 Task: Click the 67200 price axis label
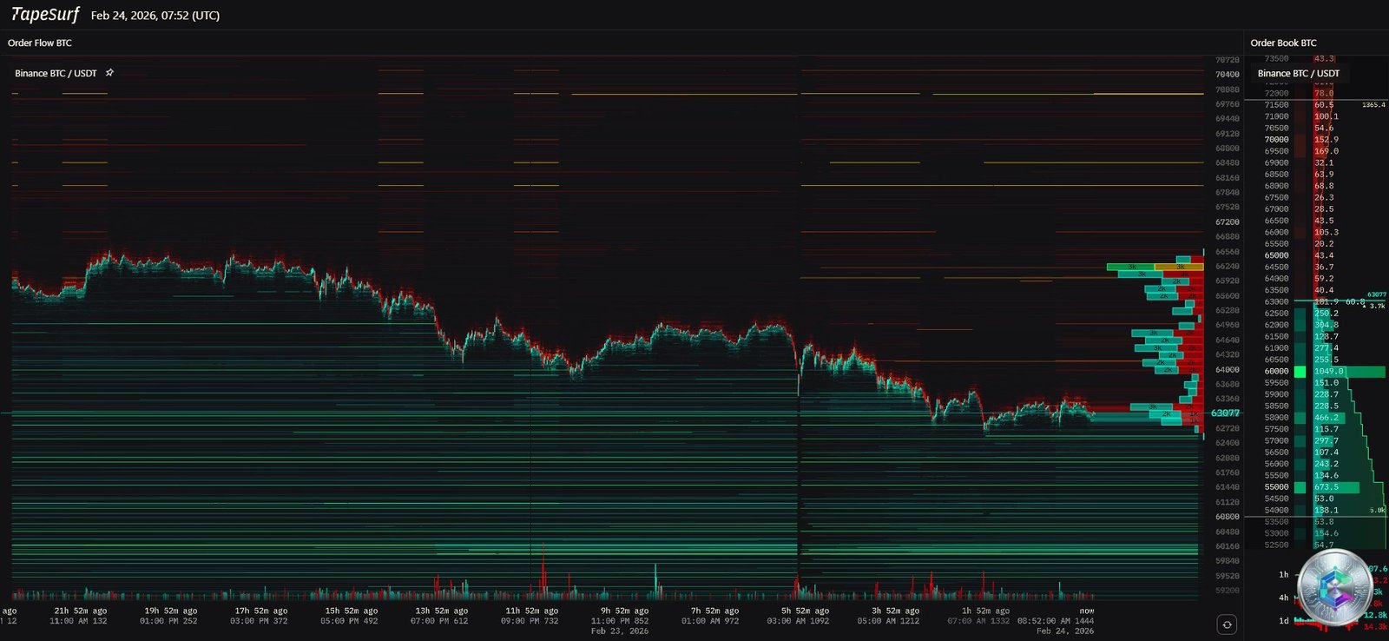pos(1227,222)
